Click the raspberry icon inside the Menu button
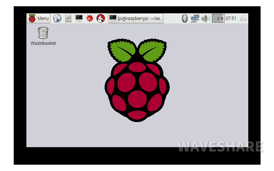This screenshot has height=171, width=274. [x=32, y=19]
